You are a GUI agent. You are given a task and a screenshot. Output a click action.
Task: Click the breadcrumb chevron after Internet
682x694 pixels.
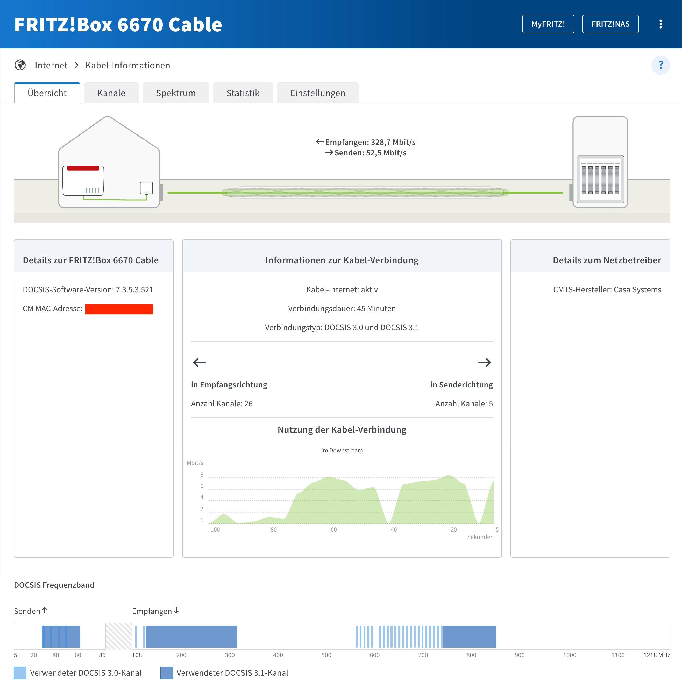pyautogui.click(x=77, y=65)
